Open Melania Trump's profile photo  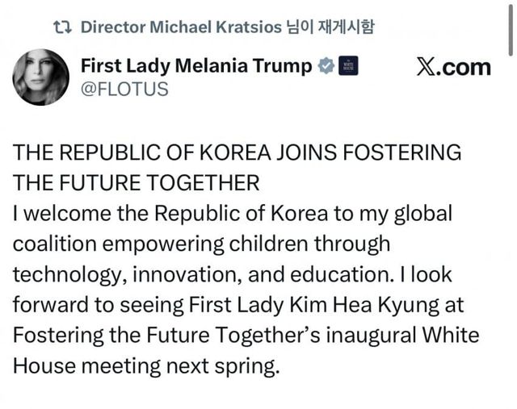[40, 77]
